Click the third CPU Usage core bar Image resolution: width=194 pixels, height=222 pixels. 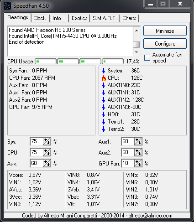(x=90, y=62)
